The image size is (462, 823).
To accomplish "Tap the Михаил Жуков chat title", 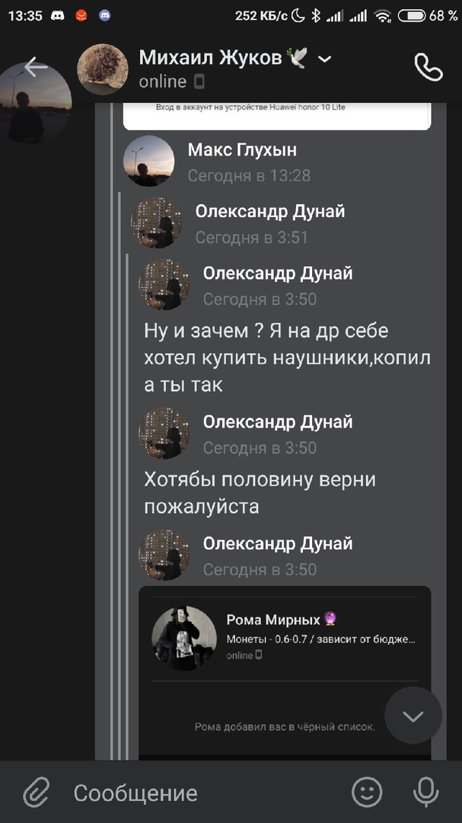I will point(210,57).
